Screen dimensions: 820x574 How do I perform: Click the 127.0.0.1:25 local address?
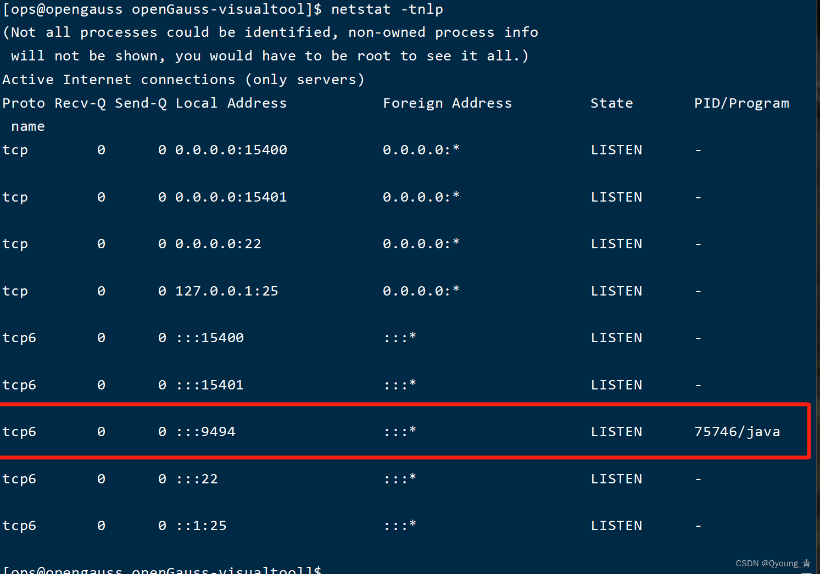[226, 291]
